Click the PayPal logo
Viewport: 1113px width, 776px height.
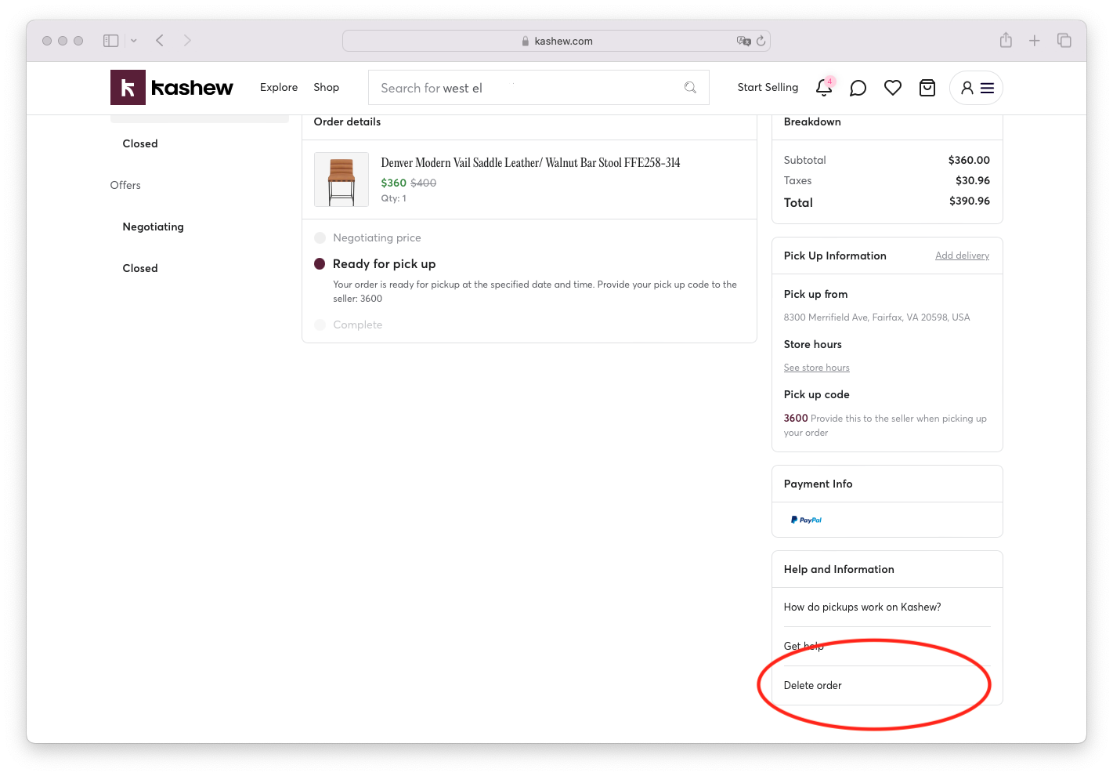tap(806, 520)
